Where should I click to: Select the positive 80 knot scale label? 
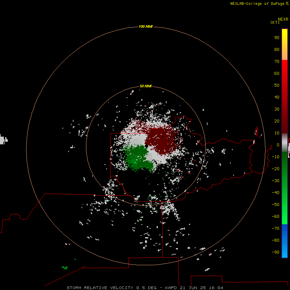pyautogui.click(x=277, y=50)
